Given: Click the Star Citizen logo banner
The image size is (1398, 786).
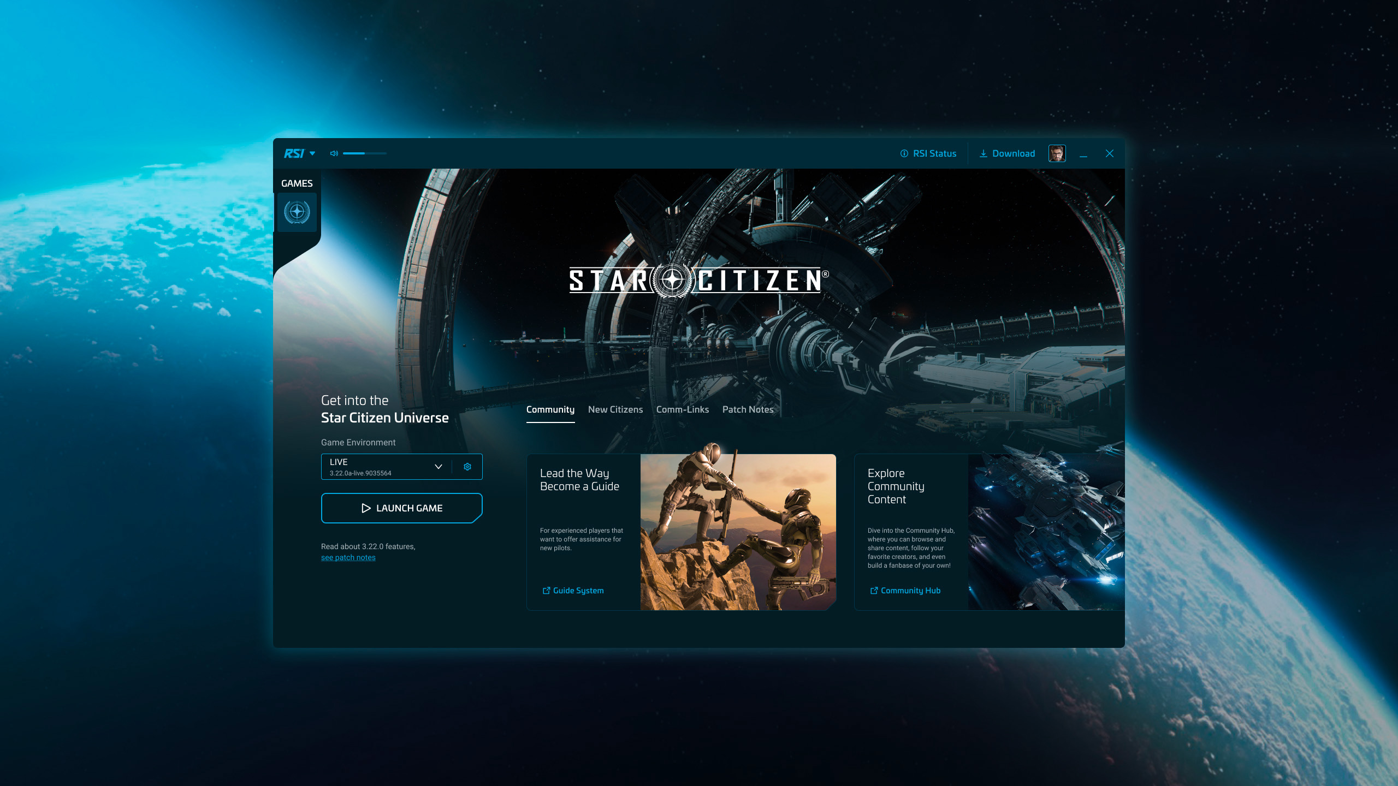Looking at the screenshot, I should pos(699,280).
